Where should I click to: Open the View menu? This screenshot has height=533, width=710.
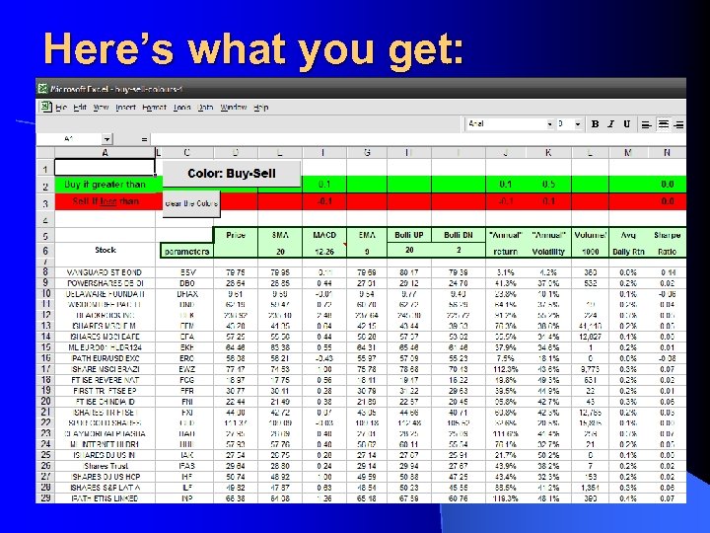[x=101, y=108]
